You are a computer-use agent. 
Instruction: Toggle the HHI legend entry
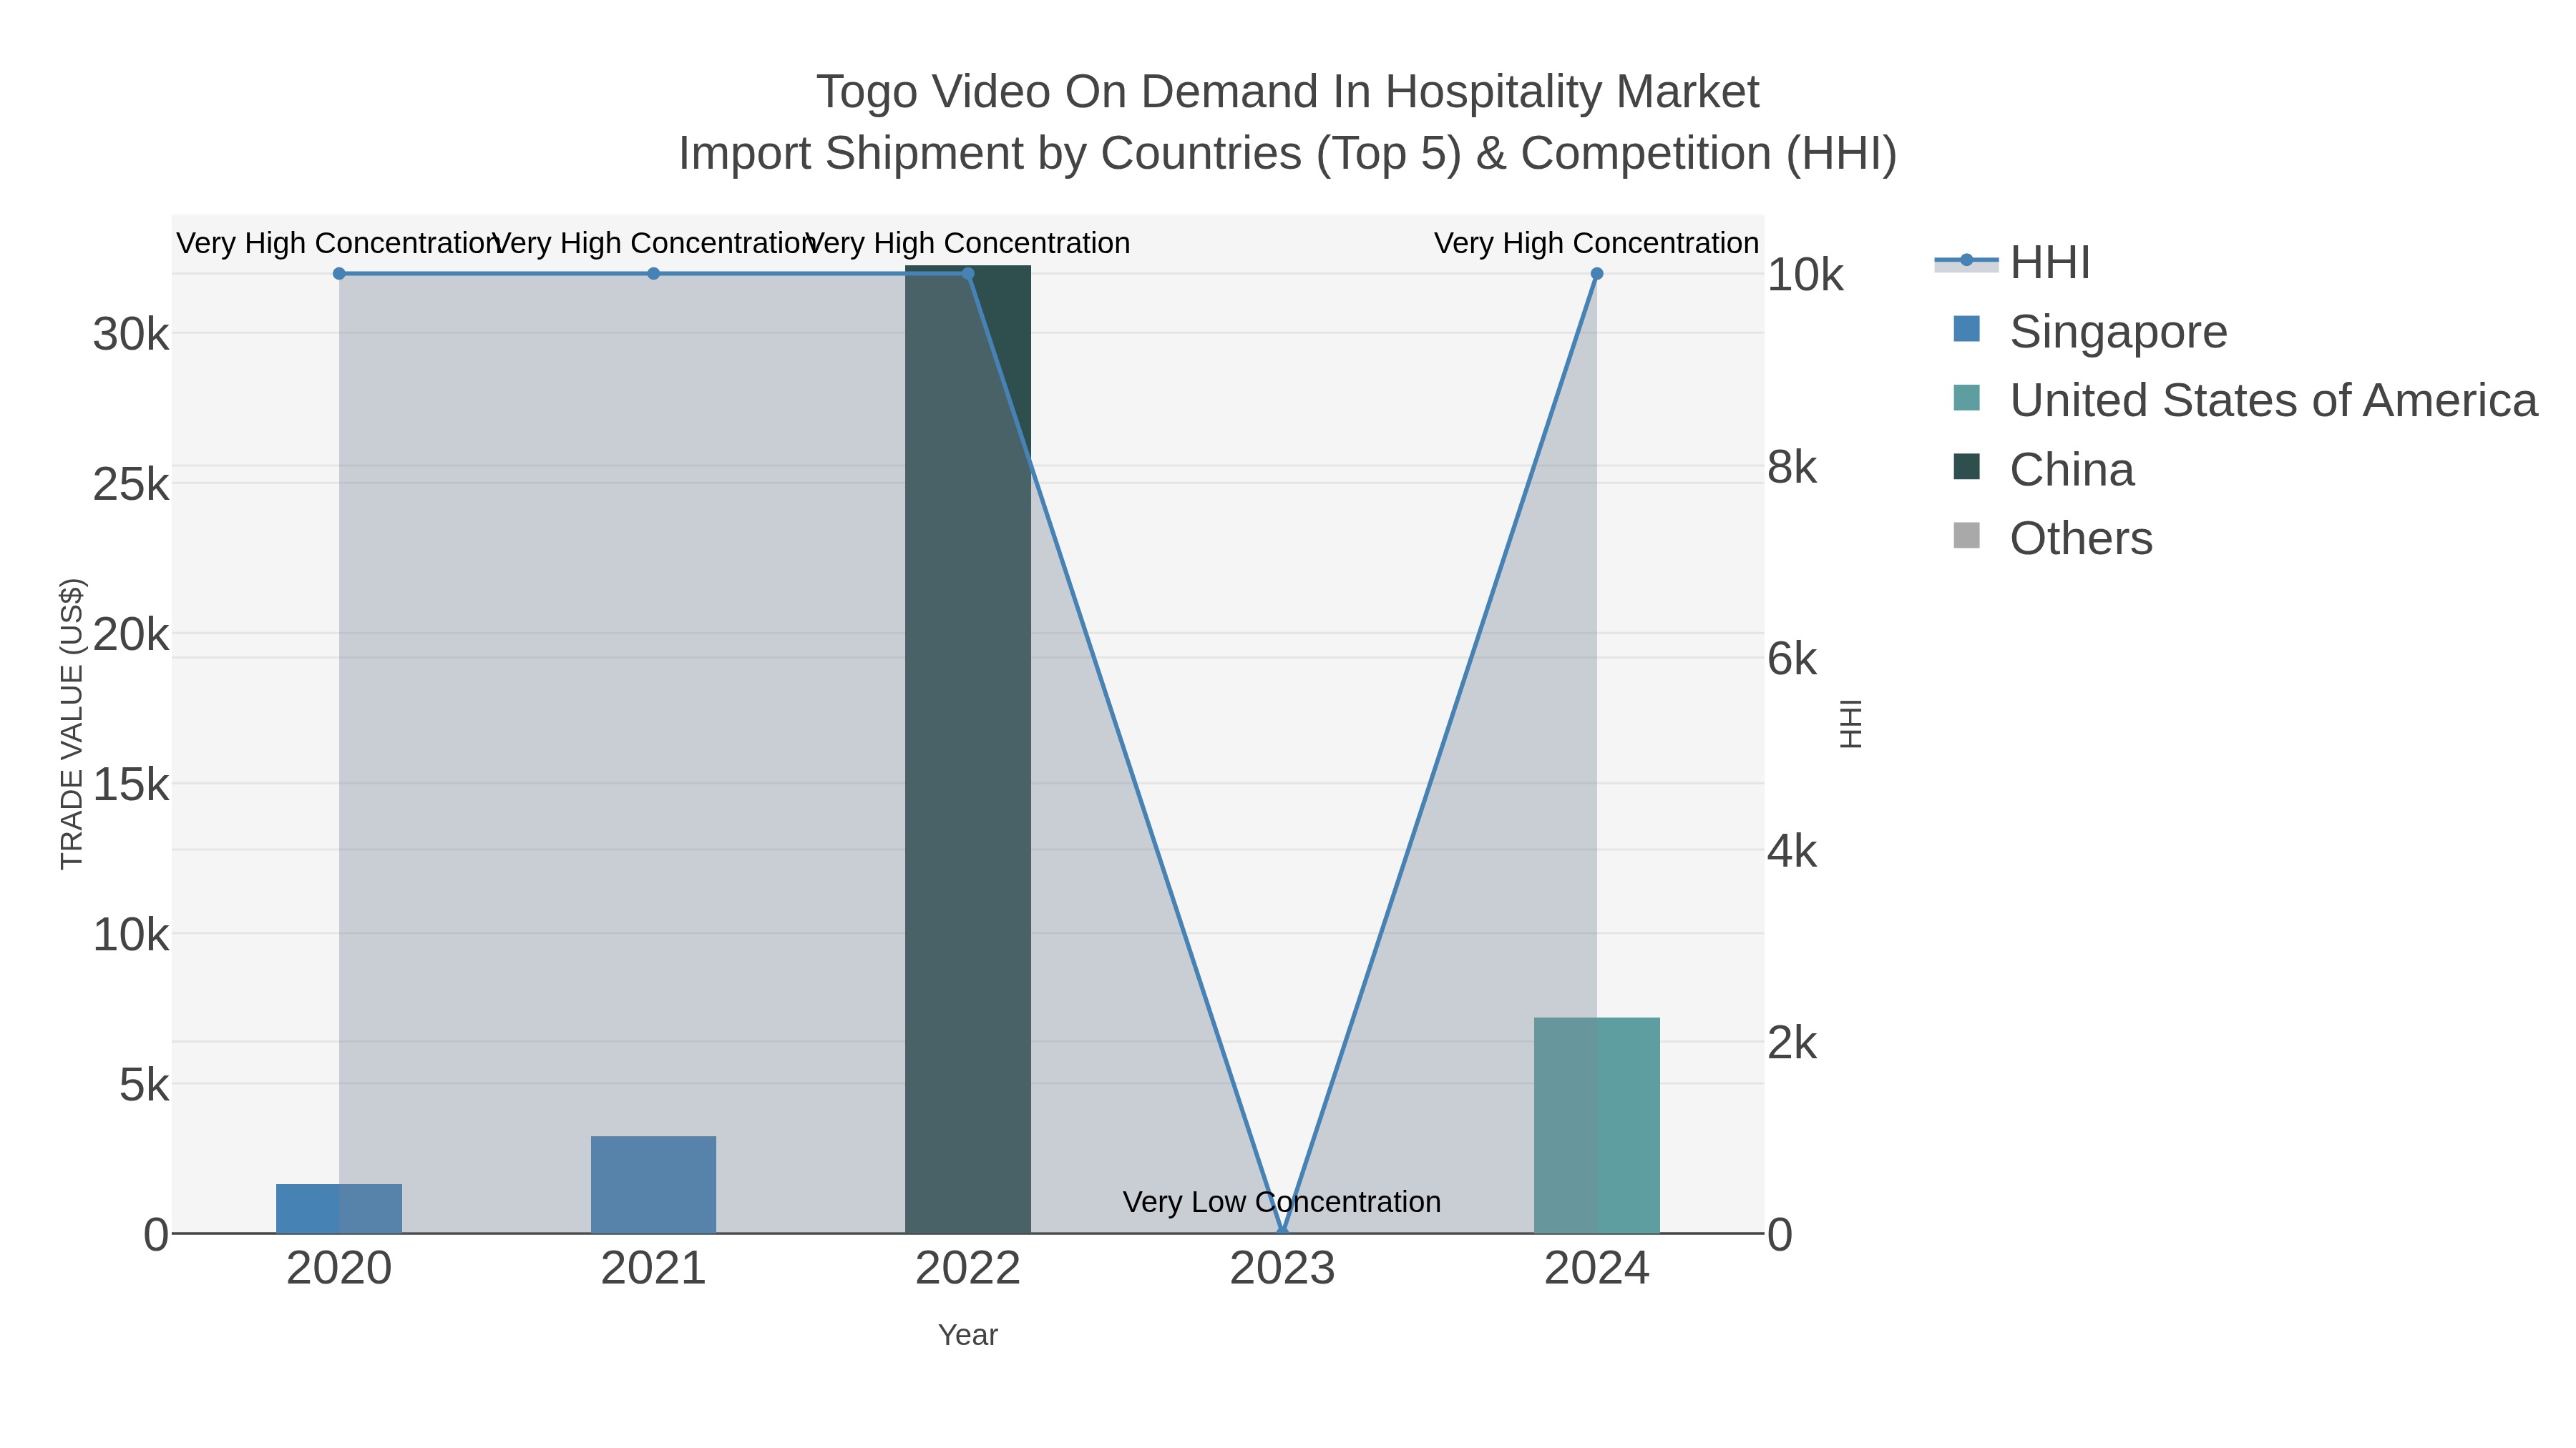2012,263
